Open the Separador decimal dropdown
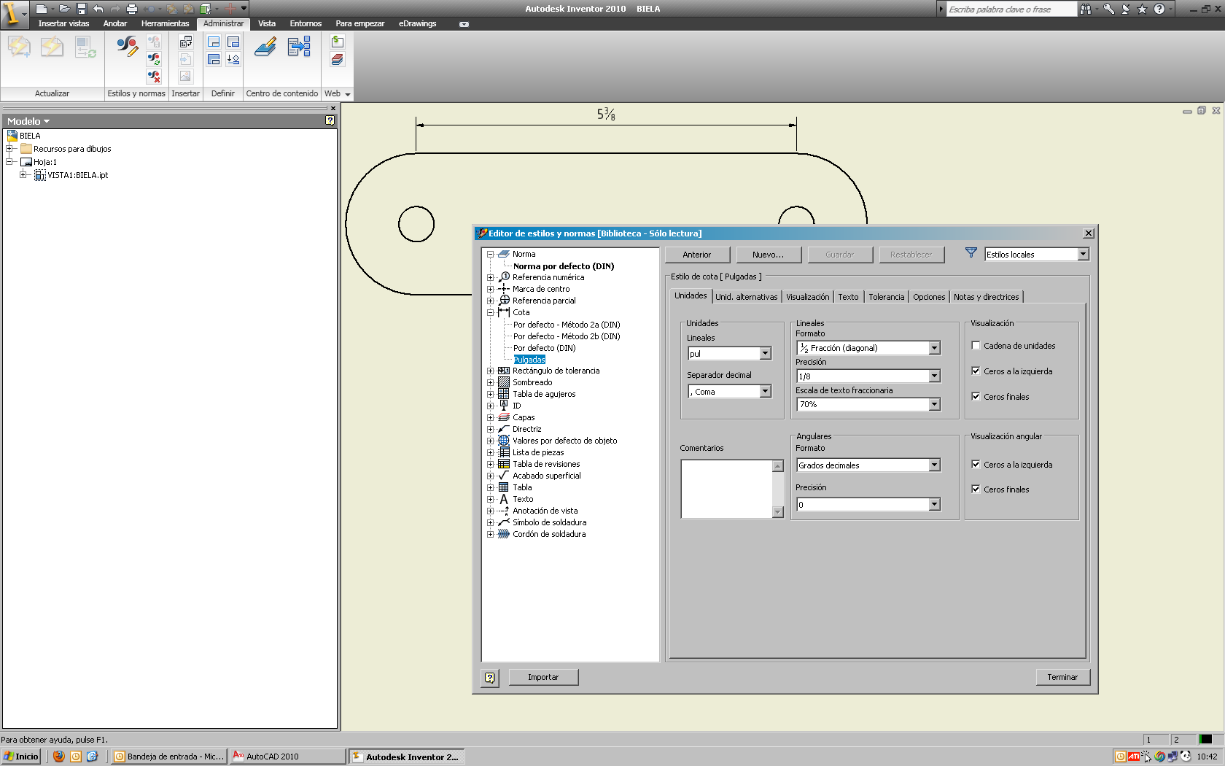Screen dimensions: 1225x766 click(766, 392)
